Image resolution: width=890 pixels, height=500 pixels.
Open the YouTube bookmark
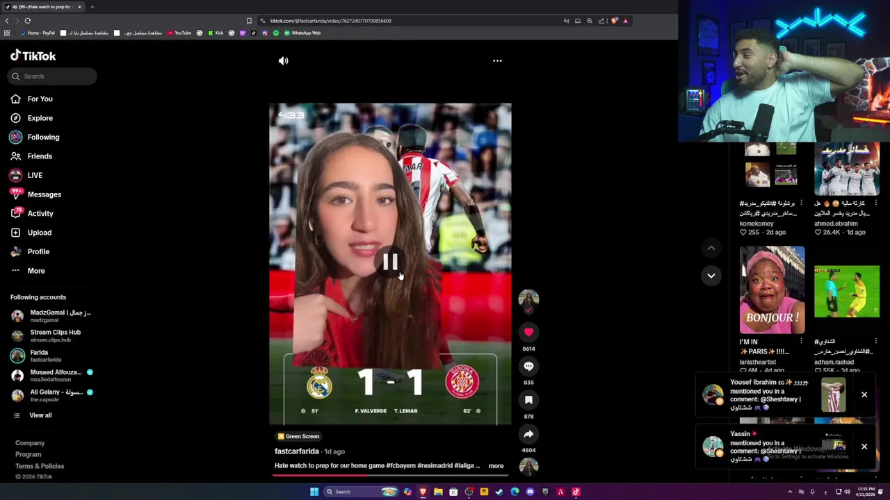pos(179,33)
